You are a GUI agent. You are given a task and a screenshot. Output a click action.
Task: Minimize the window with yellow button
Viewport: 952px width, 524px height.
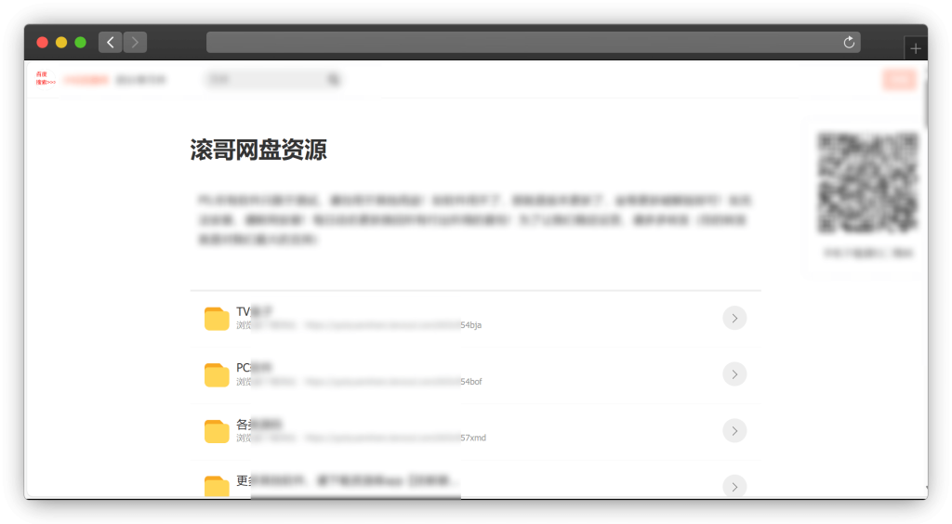(x=61, y=43)
